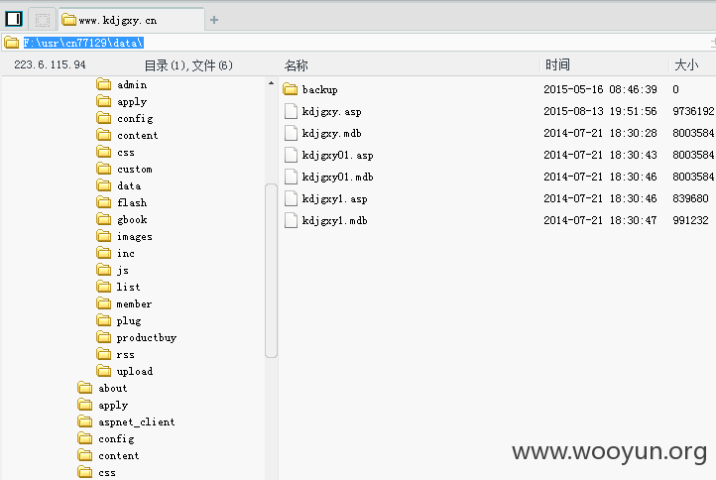This screenshot has width=716, height=480.
Task: Click the timestamp 2014-07-21 18:30:43
Action: click(x=600, y=155)
